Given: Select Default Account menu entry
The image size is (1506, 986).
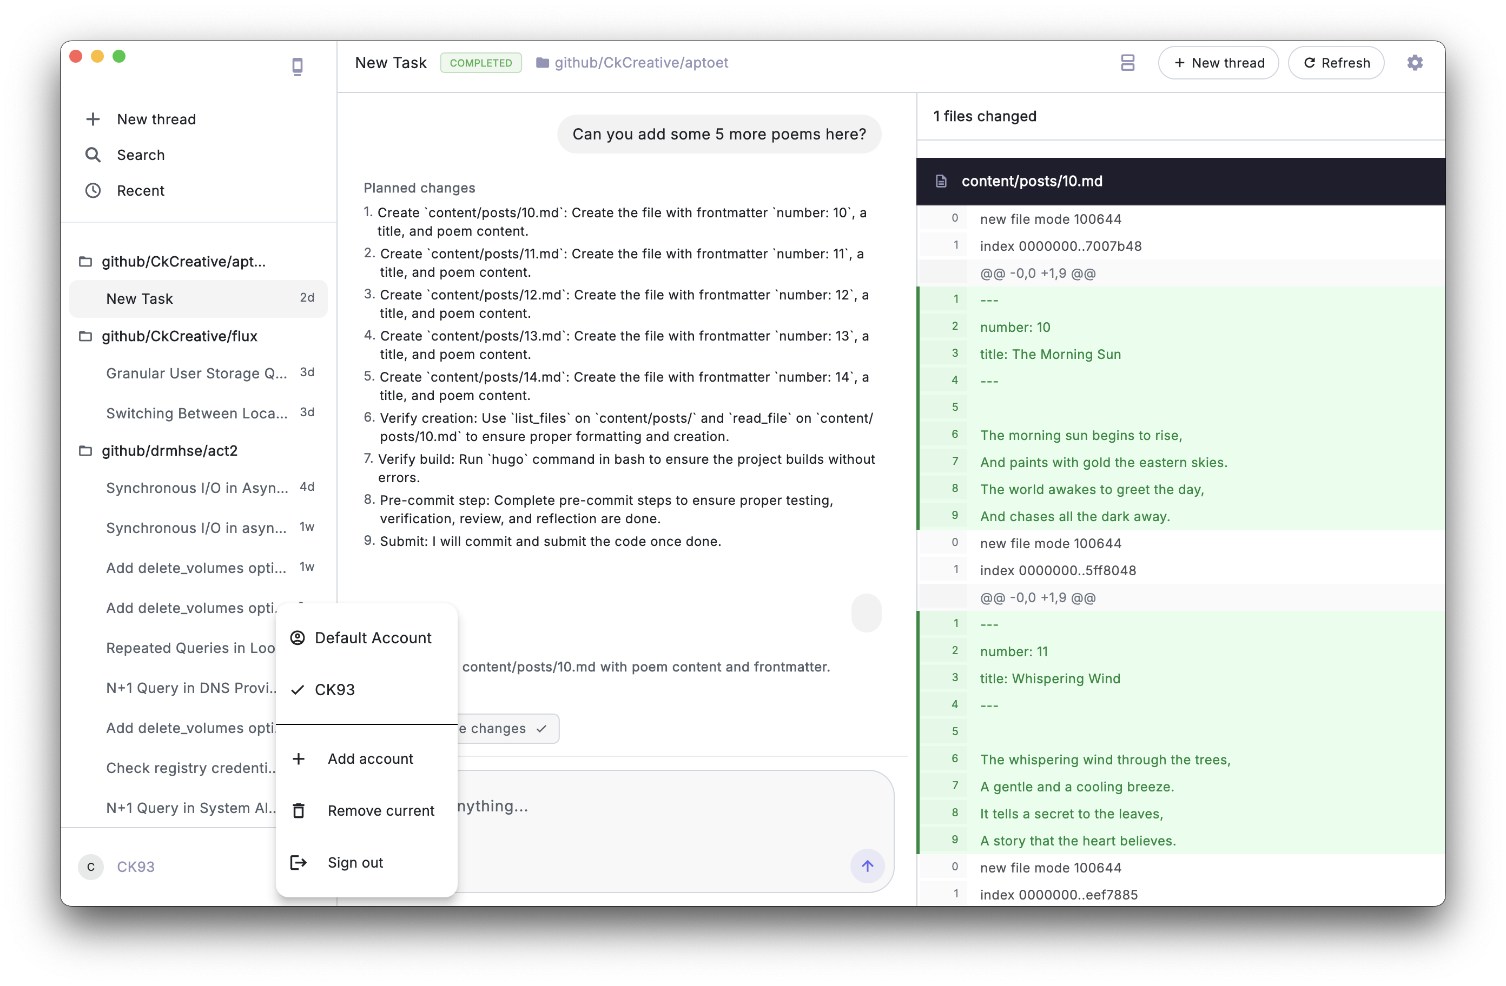Looking at the screenshot, I should (x=366, y=637).
